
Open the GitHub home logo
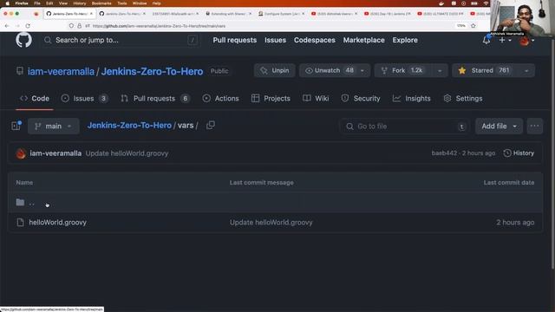pos(23,40)
